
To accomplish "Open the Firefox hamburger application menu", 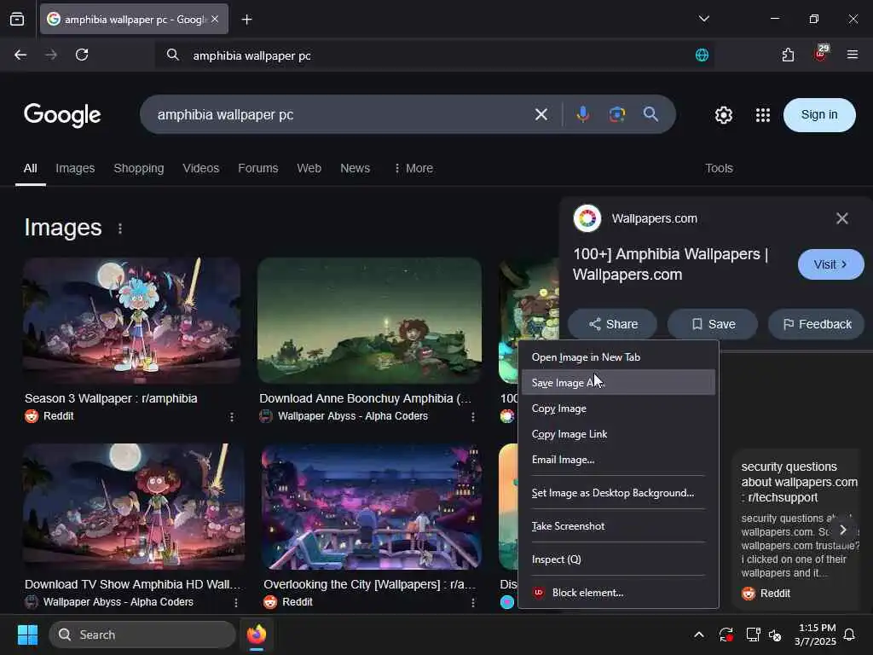I will (x=852, y=55).
